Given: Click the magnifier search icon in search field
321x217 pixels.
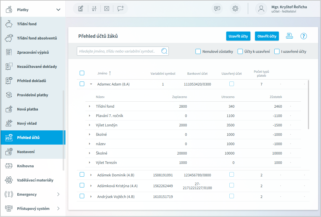Looking at the screenshot, I should 164,51.
